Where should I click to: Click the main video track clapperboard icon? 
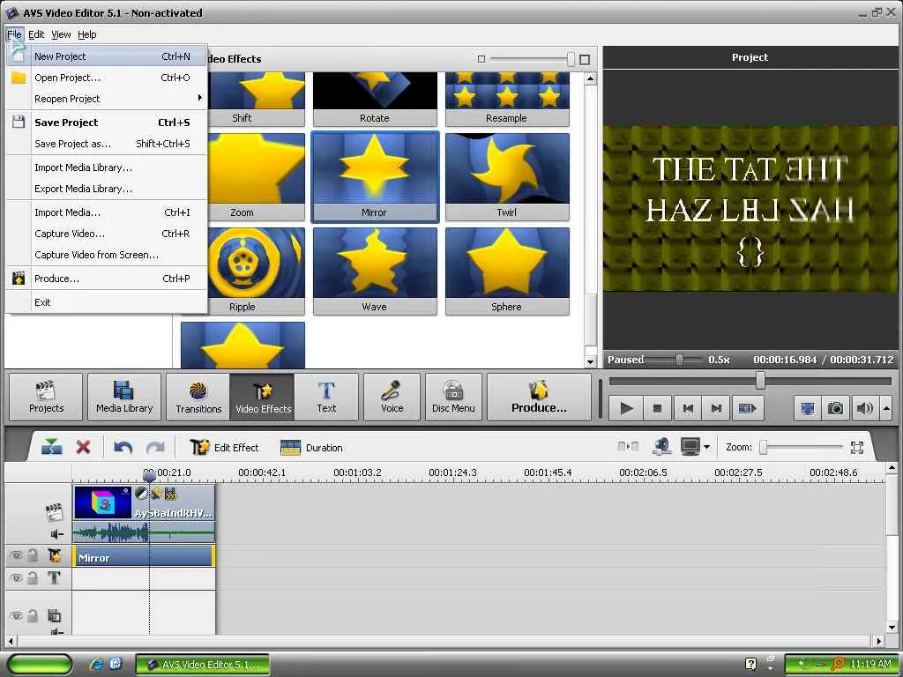54,511
